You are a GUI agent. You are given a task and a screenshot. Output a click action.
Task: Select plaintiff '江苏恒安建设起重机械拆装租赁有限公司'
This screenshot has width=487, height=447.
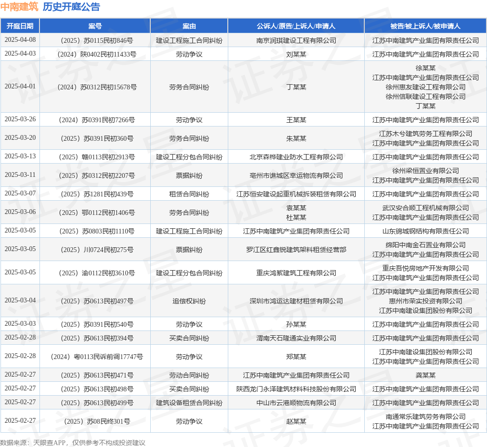(296, 194)
